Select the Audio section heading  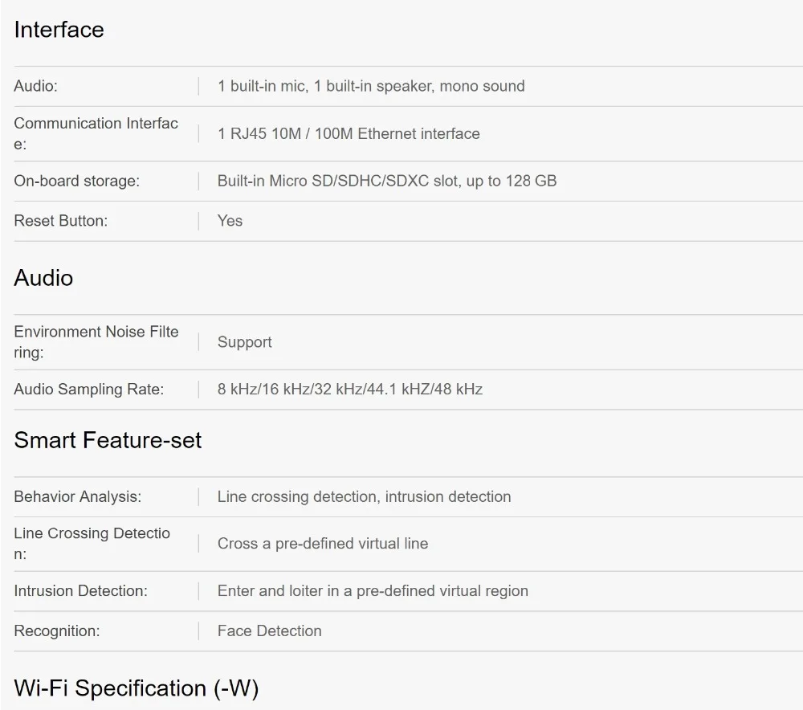43,278
